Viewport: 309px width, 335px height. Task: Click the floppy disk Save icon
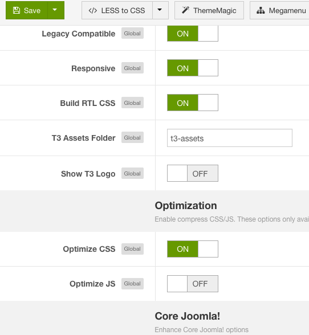pos(17,10)
